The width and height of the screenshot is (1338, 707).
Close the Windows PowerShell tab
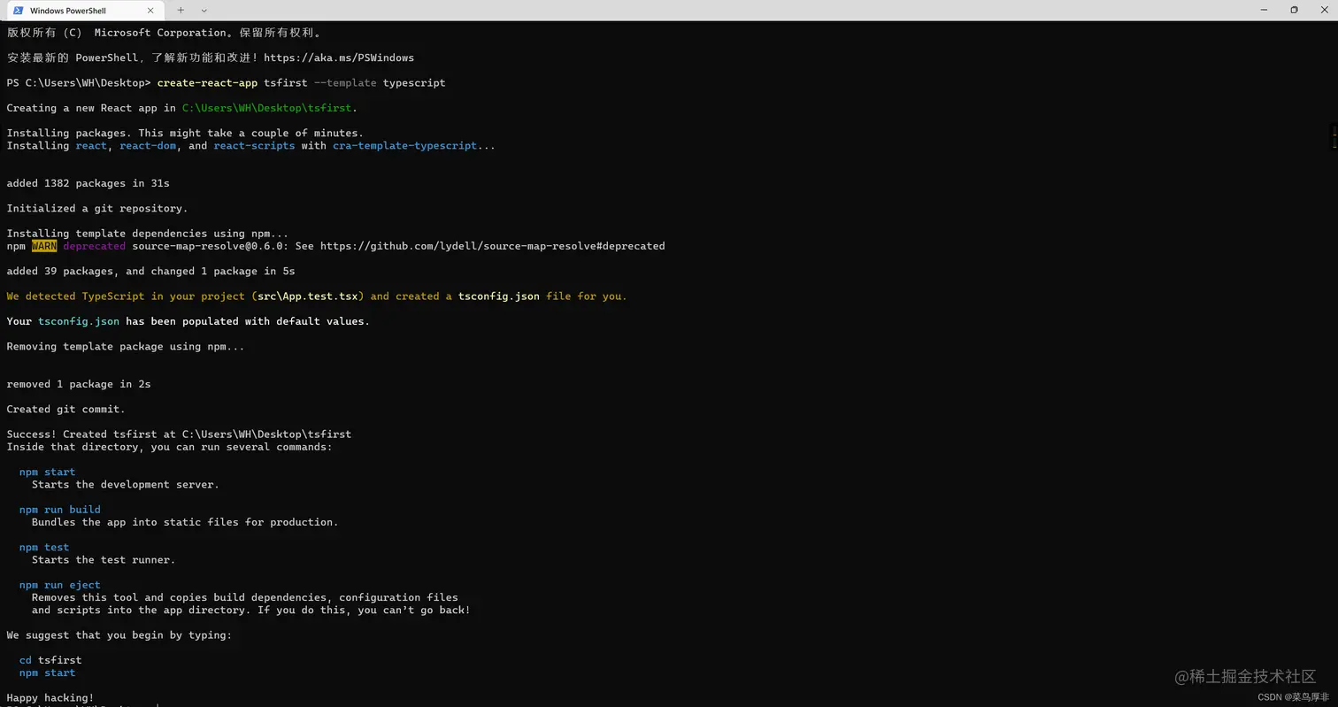(x=150, y=11)
